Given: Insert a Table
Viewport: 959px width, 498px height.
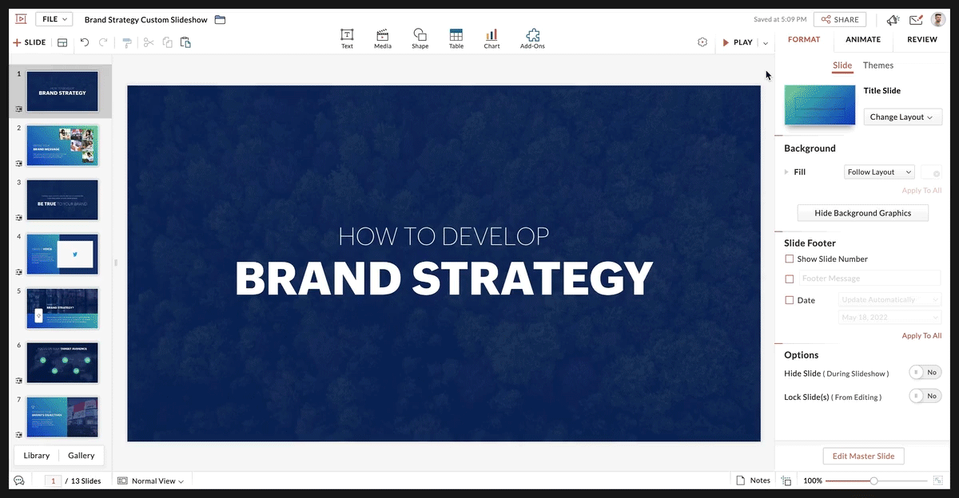Looking at the screenshot, I should tap(456, 38).
